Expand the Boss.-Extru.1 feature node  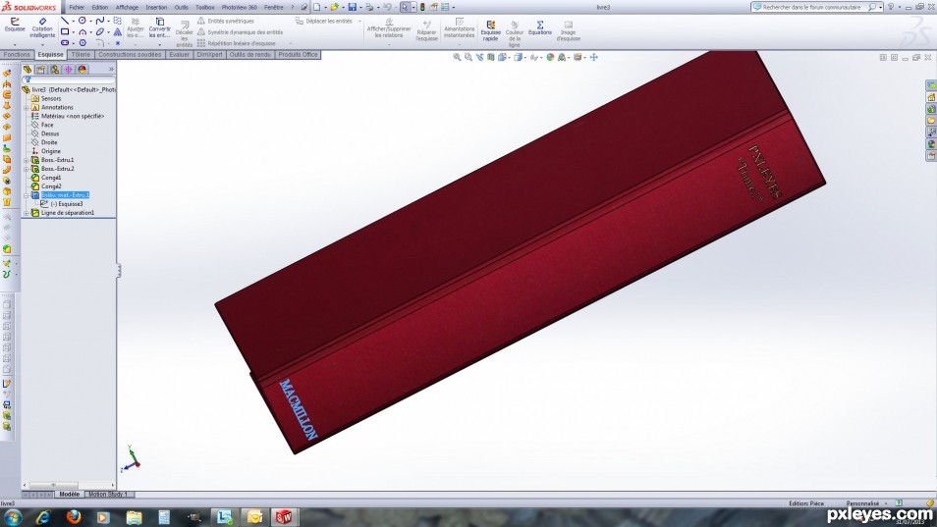26,160
